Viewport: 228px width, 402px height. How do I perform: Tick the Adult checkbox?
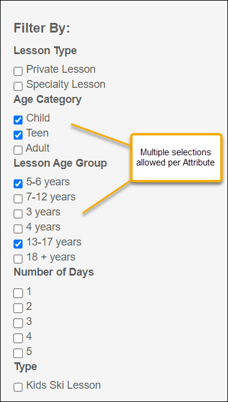(x=18, y=150)
